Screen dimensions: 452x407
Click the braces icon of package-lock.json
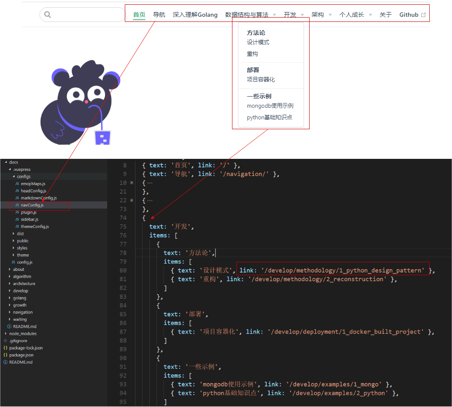(6, 348)
